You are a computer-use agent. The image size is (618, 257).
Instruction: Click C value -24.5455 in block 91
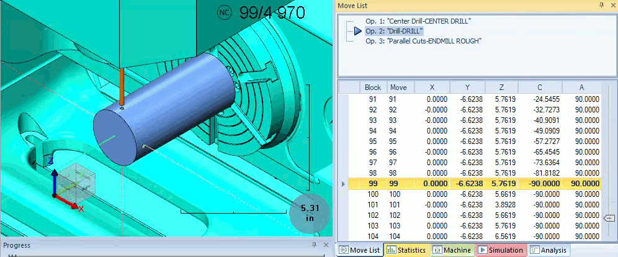(x=546, y=99)
